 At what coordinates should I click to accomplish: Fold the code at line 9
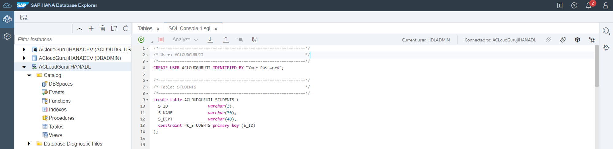click(x=147, y=100)
